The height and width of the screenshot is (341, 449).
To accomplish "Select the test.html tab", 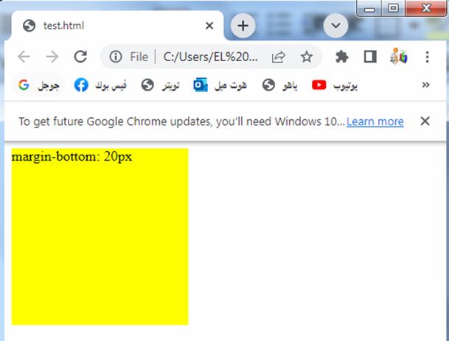I will (x=117, y=26).
